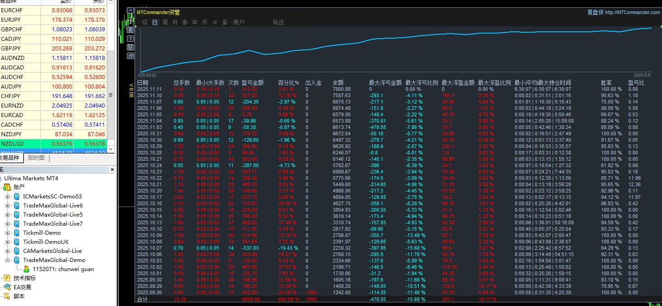662x306 pixels.
Task: Expand the CAMarketsGlobal-Live tree node
Action: coord(7,251)
